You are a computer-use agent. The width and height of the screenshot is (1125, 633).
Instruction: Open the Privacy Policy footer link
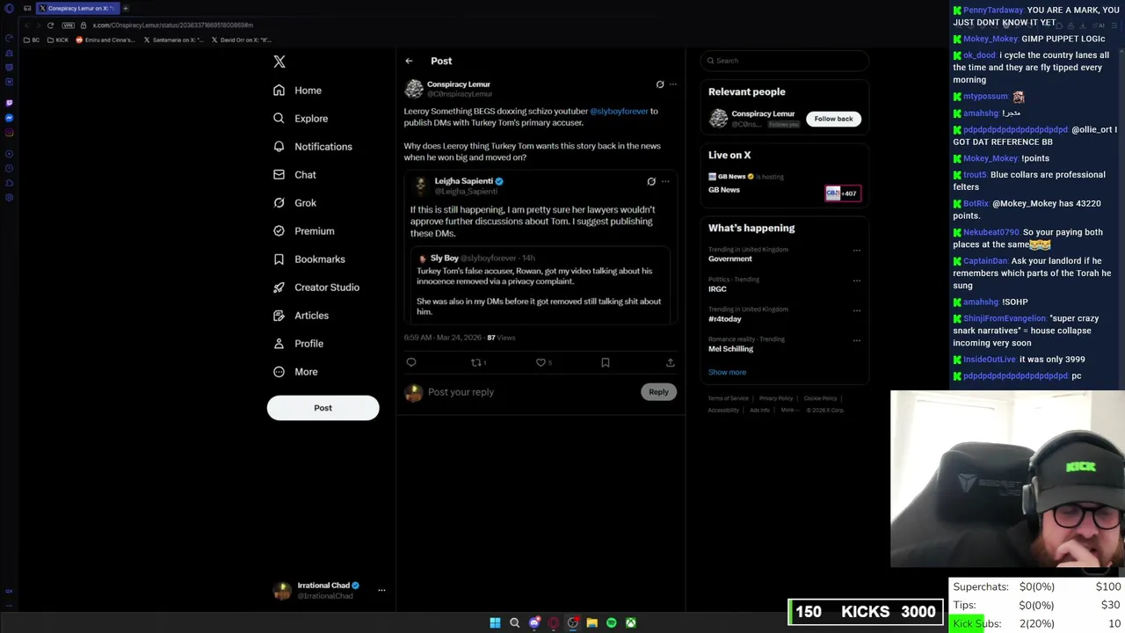point(776,398)
